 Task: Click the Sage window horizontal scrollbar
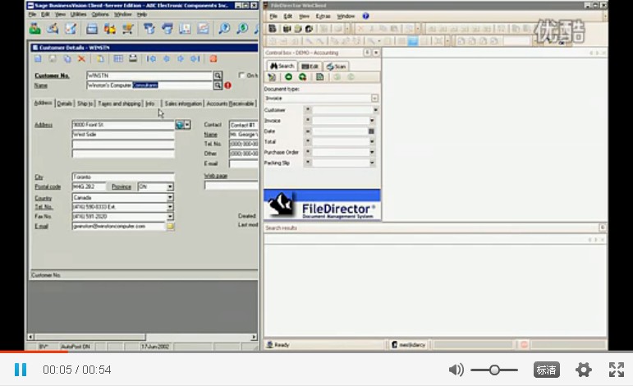tap(142, 337)
